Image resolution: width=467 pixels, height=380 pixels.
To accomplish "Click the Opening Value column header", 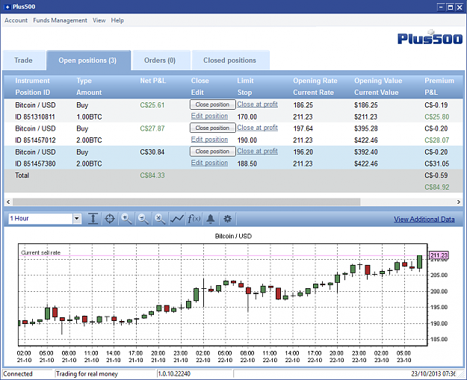I will (x=378, y=81).
